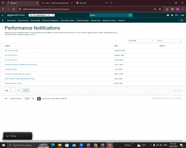Open Add Products menu item
Image resolution: width=186 pixels, height=148 pixels.
click(12, 20)
